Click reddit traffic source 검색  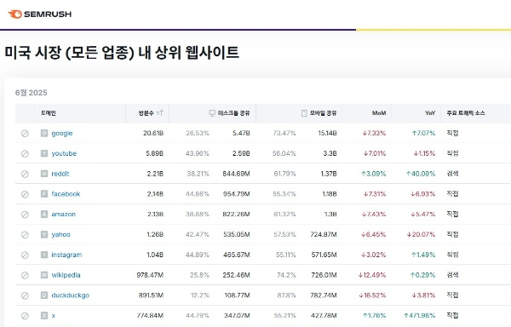pos(452,173)
